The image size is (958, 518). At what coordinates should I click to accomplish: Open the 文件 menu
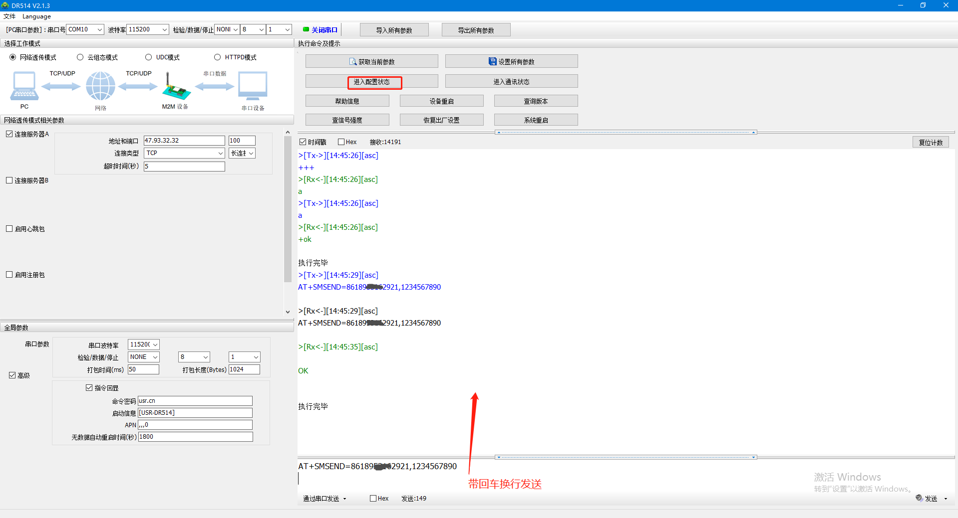(x=9, y=16)
